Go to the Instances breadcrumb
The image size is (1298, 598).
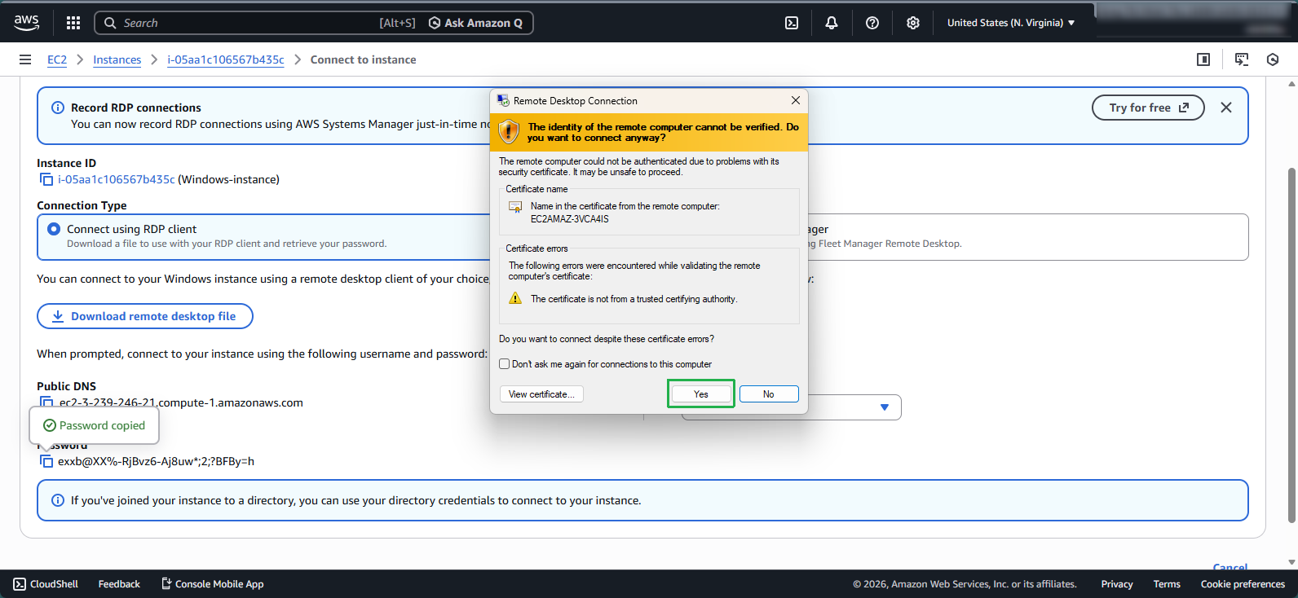(x=117, y=59)
